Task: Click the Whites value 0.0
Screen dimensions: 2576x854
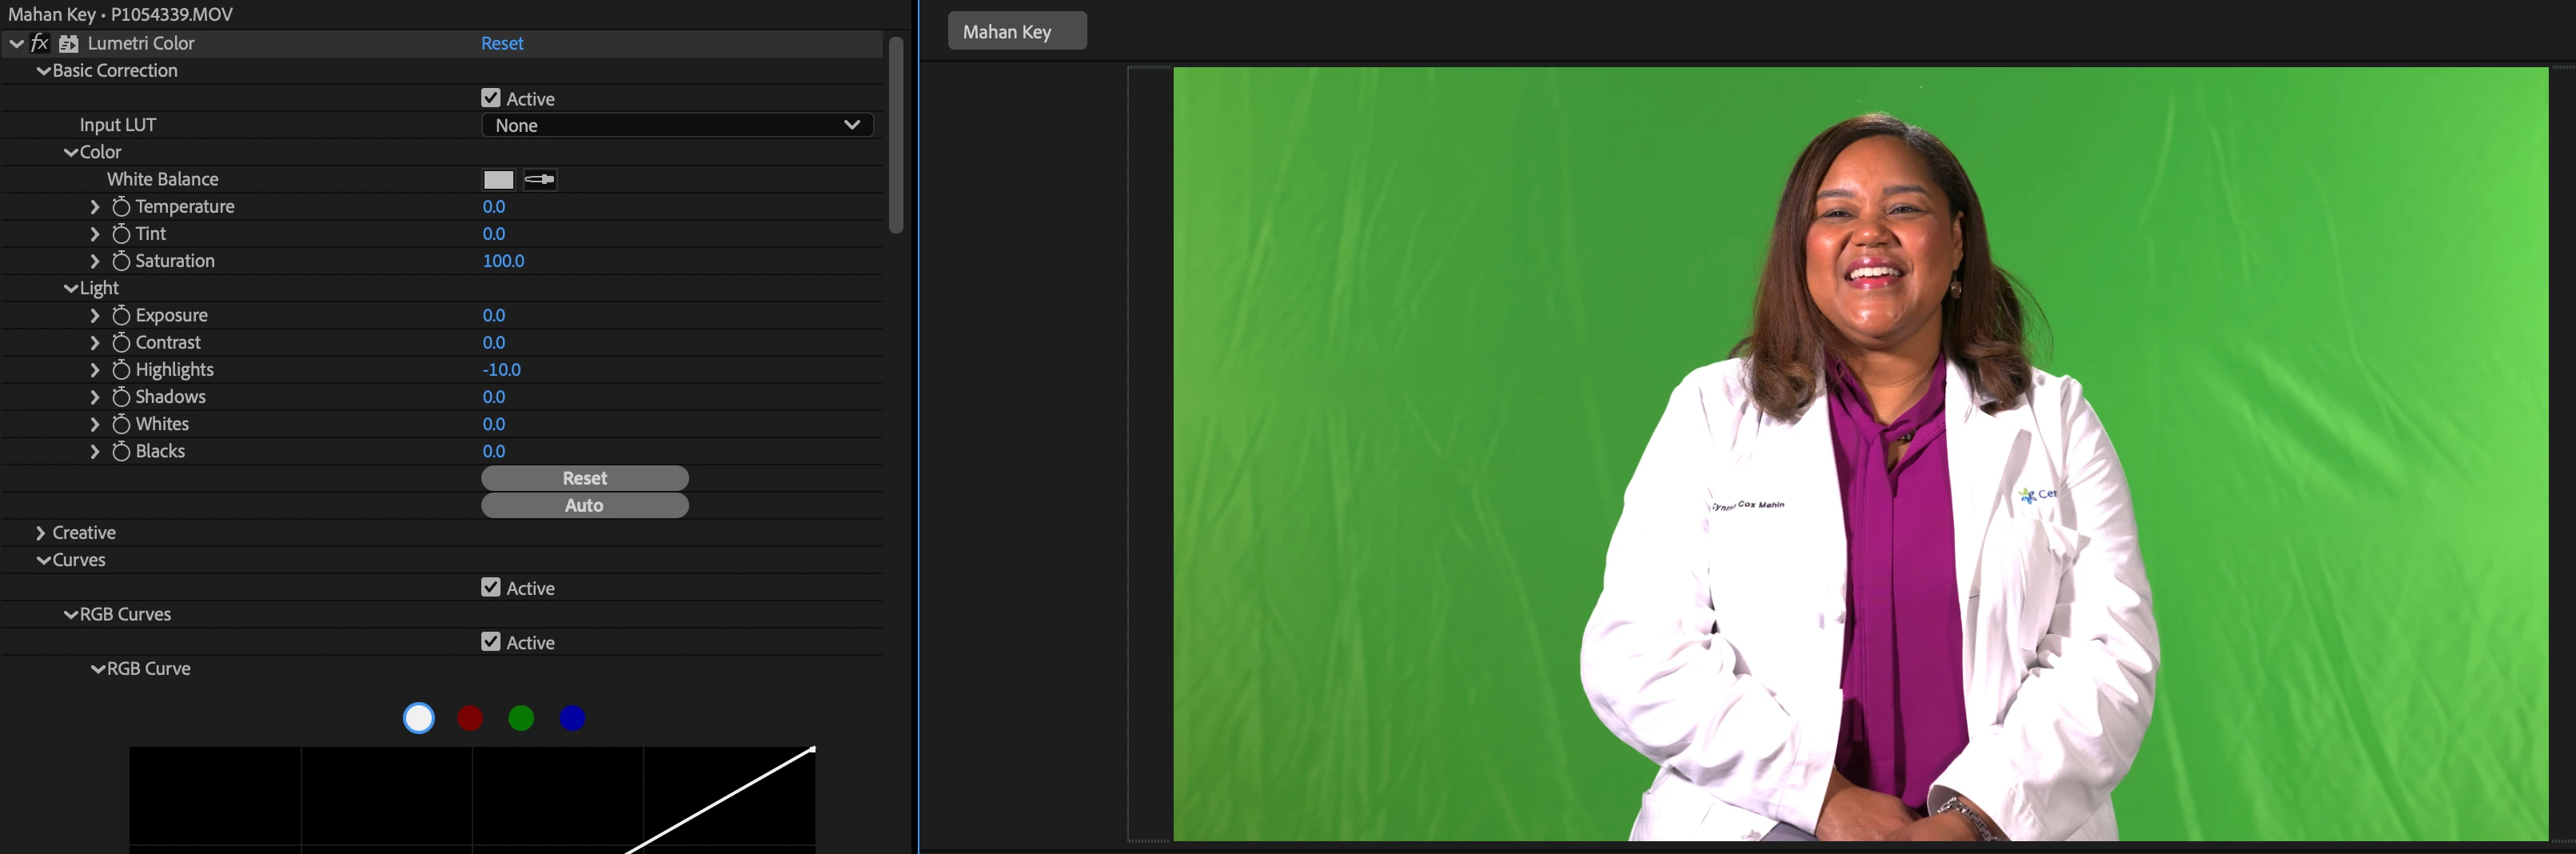Action: pyautogui.click(x=494, y=424)
